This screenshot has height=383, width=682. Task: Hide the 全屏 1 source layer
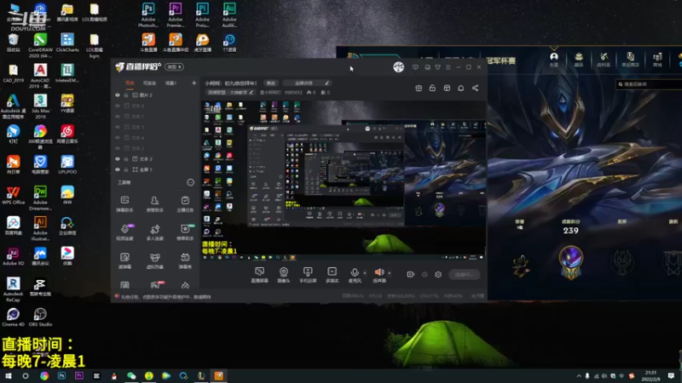click(x=118, y=169)
